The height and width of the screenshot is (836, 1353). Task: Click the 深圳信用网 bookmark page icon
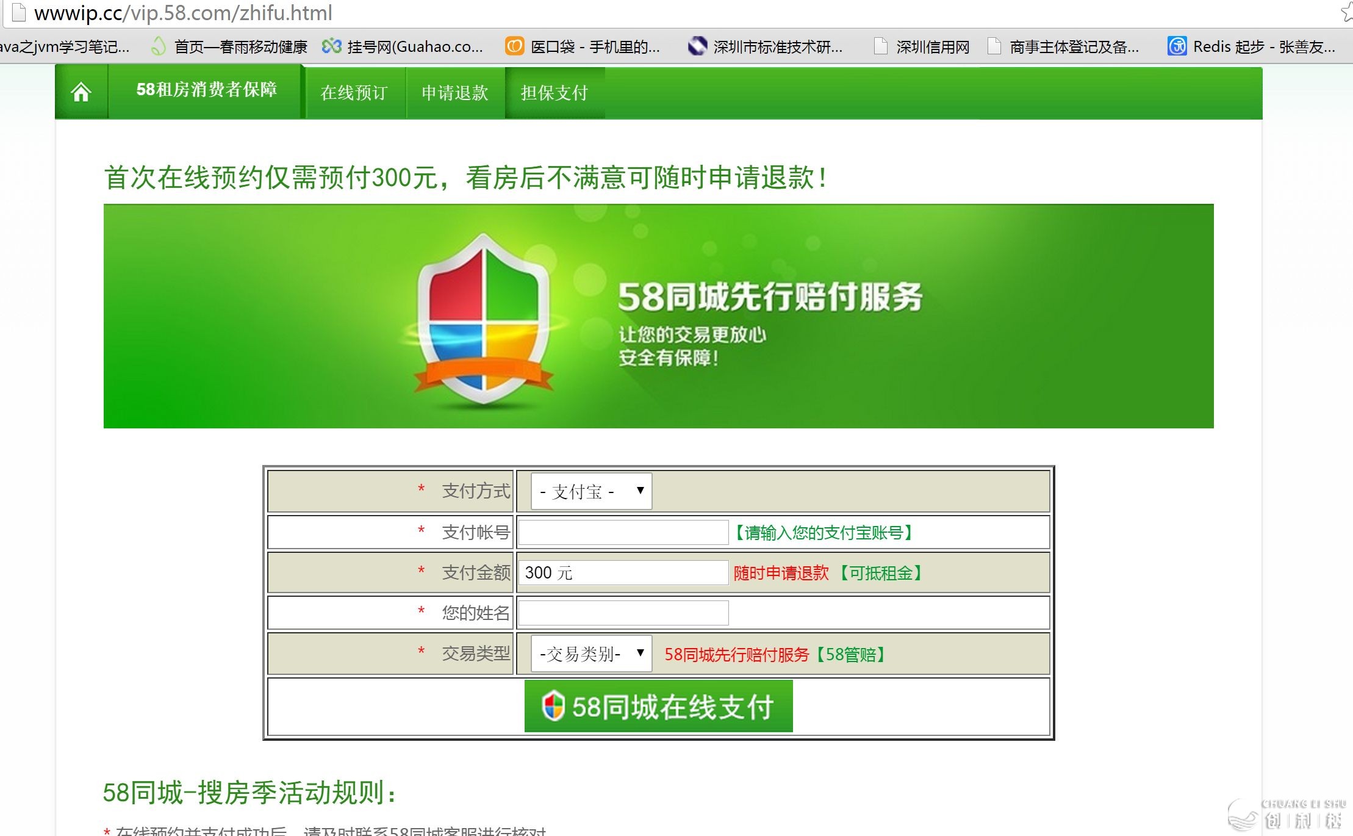880,46
